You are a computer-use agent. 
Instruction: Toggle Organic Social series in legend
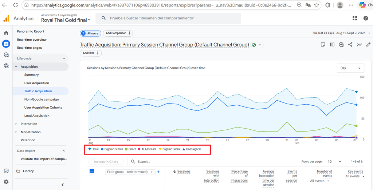(x=169, y=149)
